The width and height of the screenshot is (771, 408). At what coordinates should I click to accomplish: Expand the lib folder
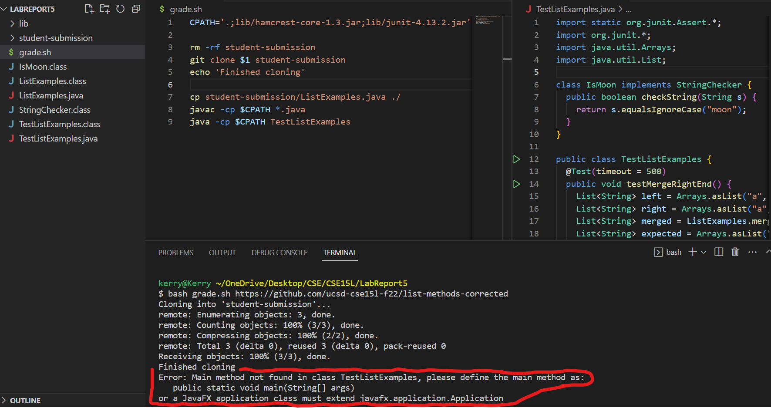tap(24, 24)
